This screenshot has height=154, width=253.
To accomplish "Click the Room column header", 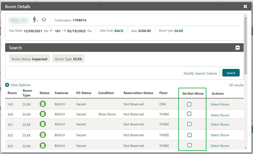I will click(12, 93).
